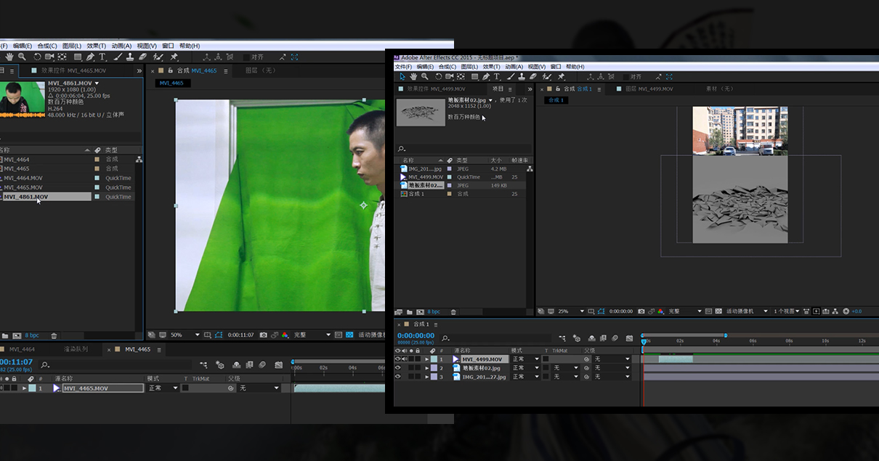The image size is (879, 461).
Task: Toggle visibility of the IMG_201...27.jpg layer
Action: coord(397,377)
